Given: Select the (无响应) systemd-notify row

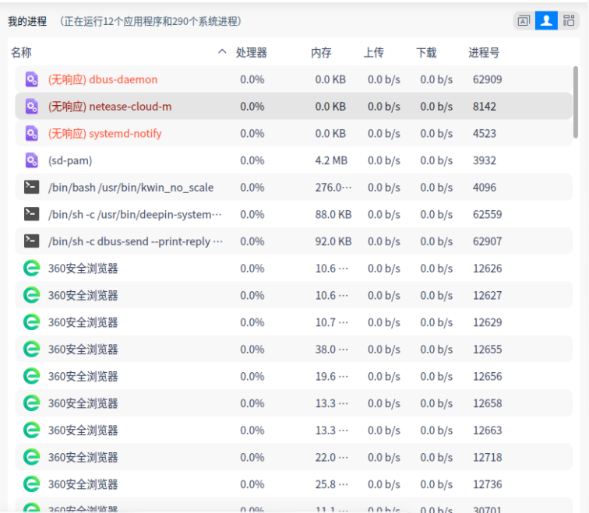Looking at the screenshot, I should click(x=294, y=134).
